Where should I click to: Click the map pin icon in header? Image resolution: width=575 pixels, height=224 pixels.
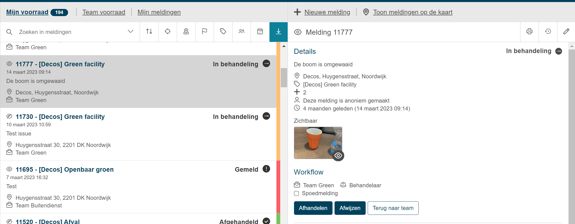point(366,12)
